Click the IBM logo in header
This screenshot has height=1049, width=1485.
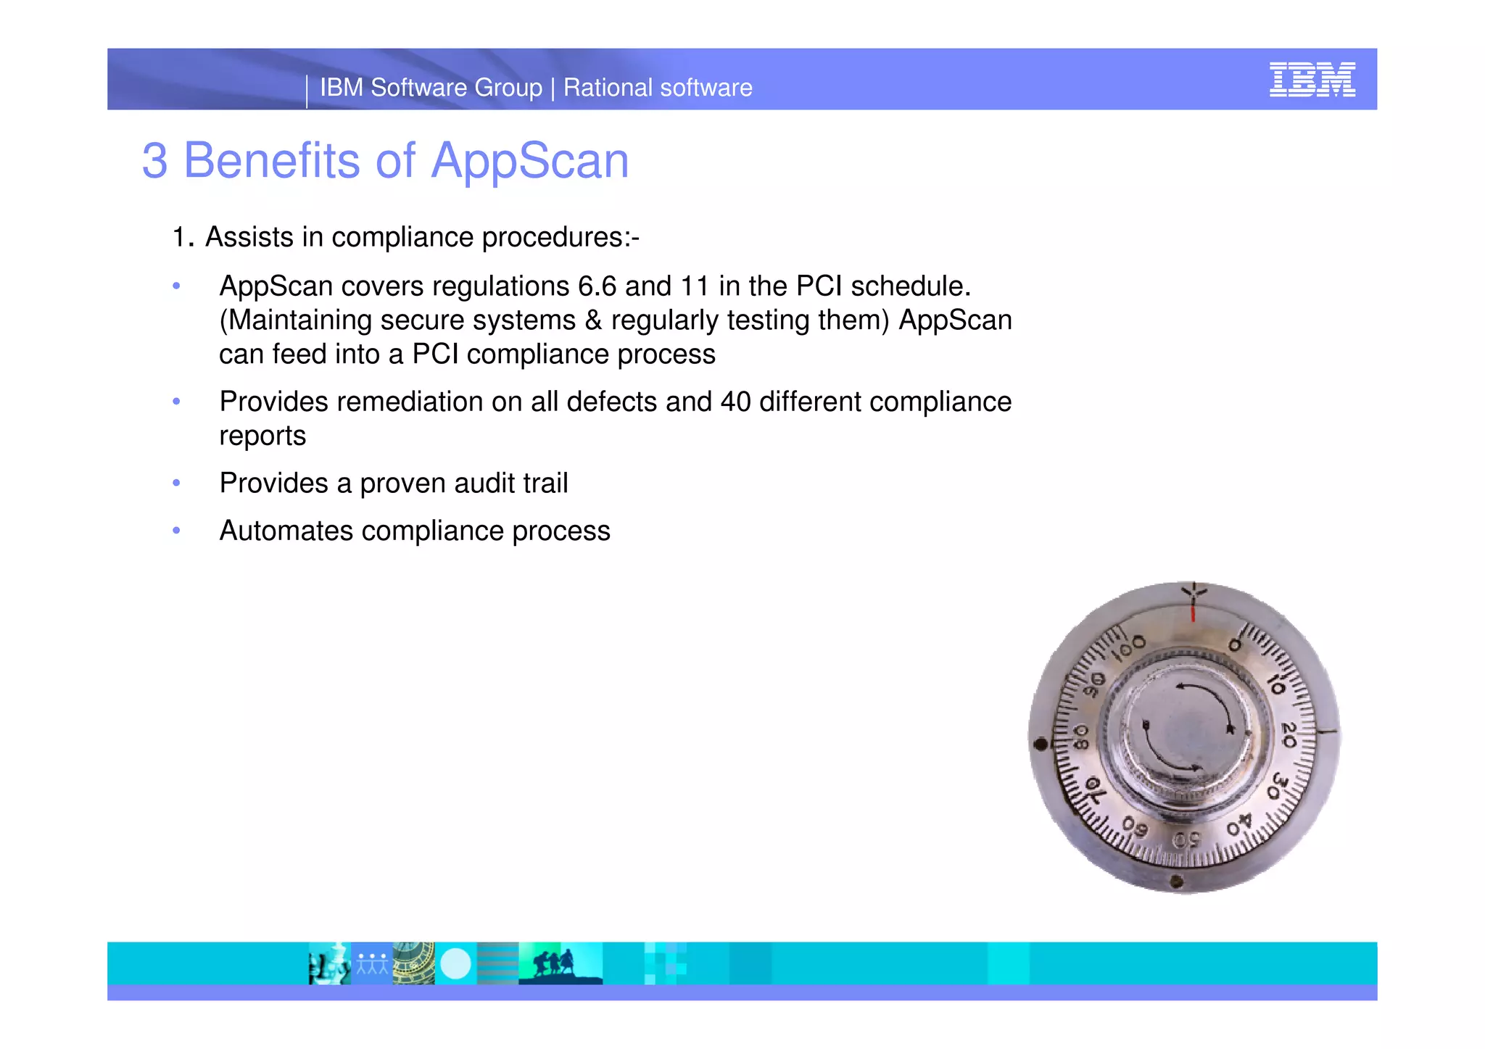click(x=1312, y=79)
